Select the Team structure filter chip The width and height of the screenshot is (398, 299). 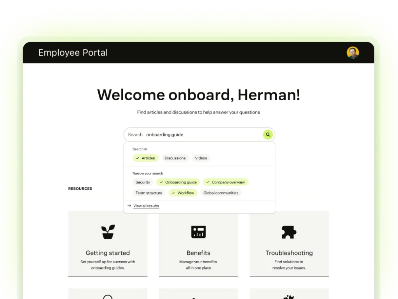click(149, 193)
